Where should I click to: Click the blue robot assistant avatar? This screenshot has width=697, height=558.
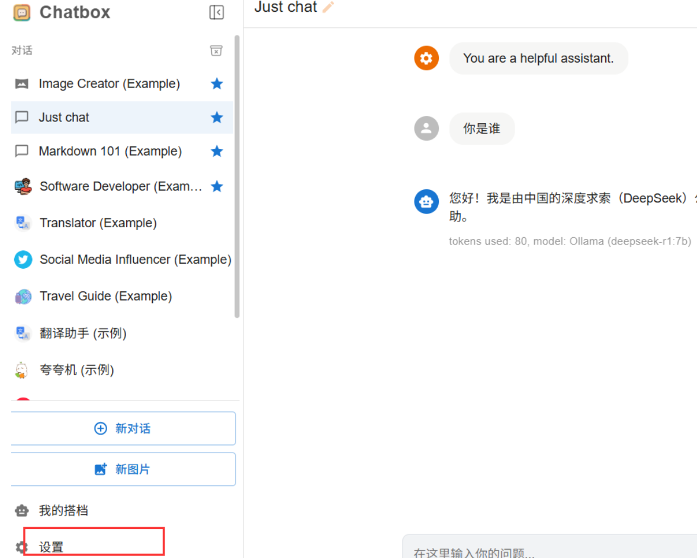pos(426,202)
